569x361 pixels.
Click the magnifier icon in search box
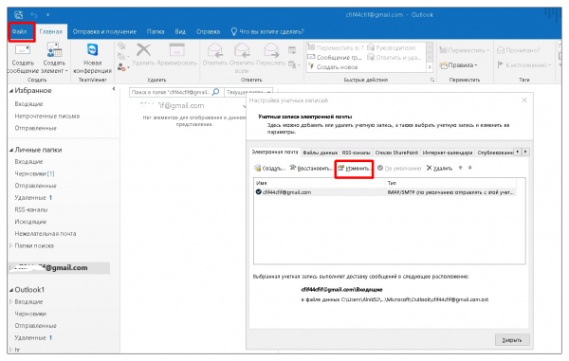pos(216,92)
